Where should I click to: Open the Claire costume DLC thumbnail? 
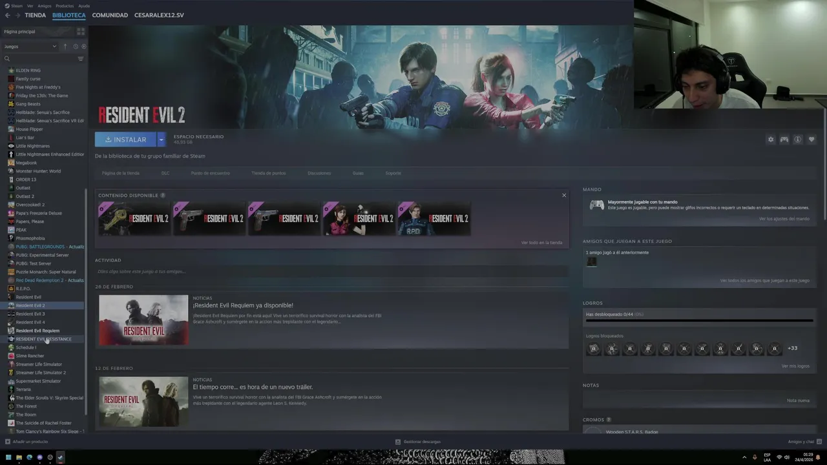359,218
